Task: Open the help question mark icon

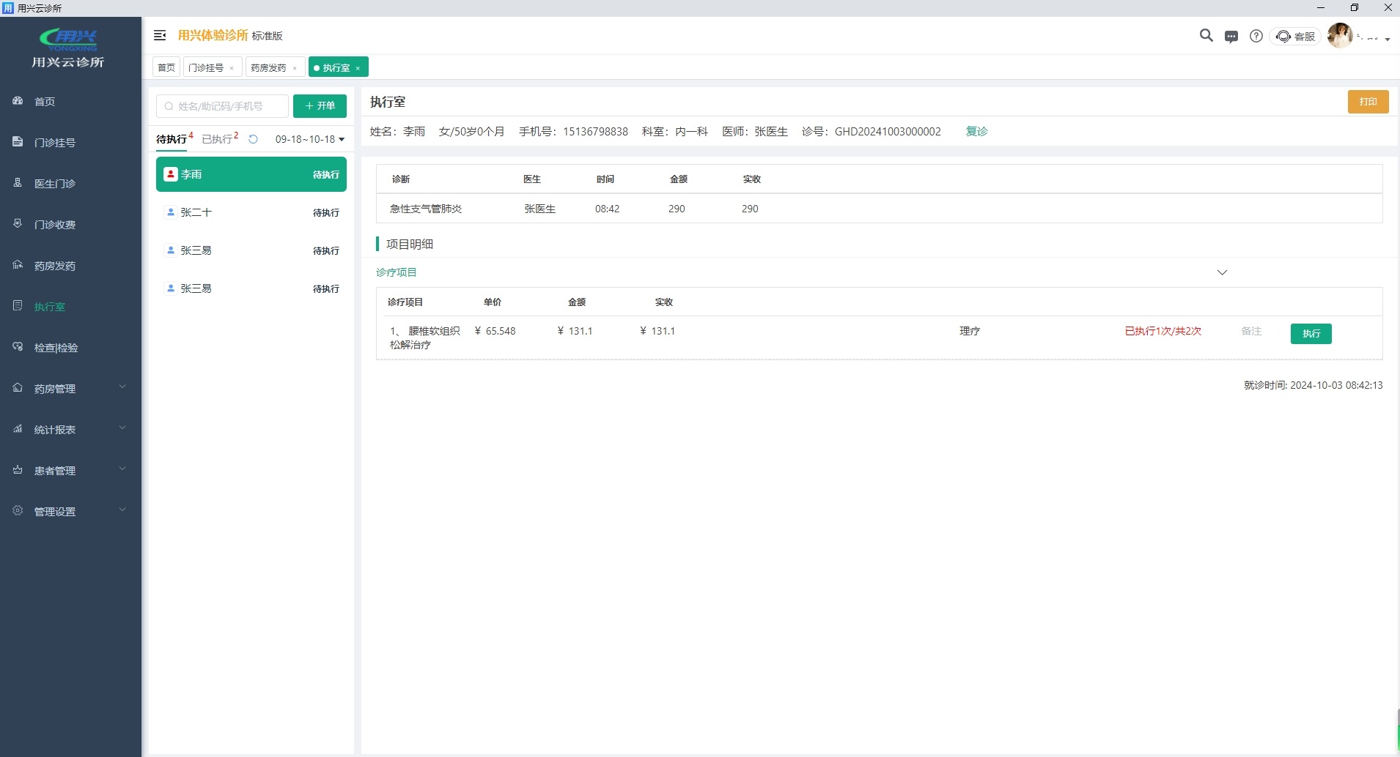Action: click(1256, 36)
